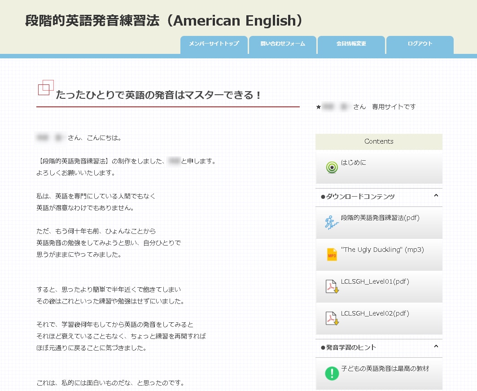Open 子どもの英語発音は最高の教材 link

click(385, 369)
